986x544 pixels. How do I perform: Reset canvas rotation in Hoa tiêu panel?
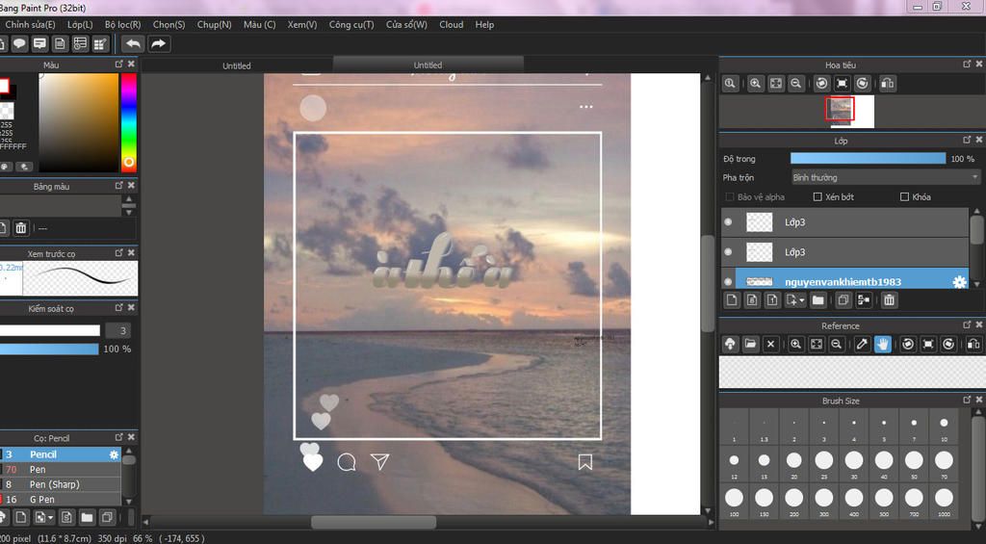[842, 83]
